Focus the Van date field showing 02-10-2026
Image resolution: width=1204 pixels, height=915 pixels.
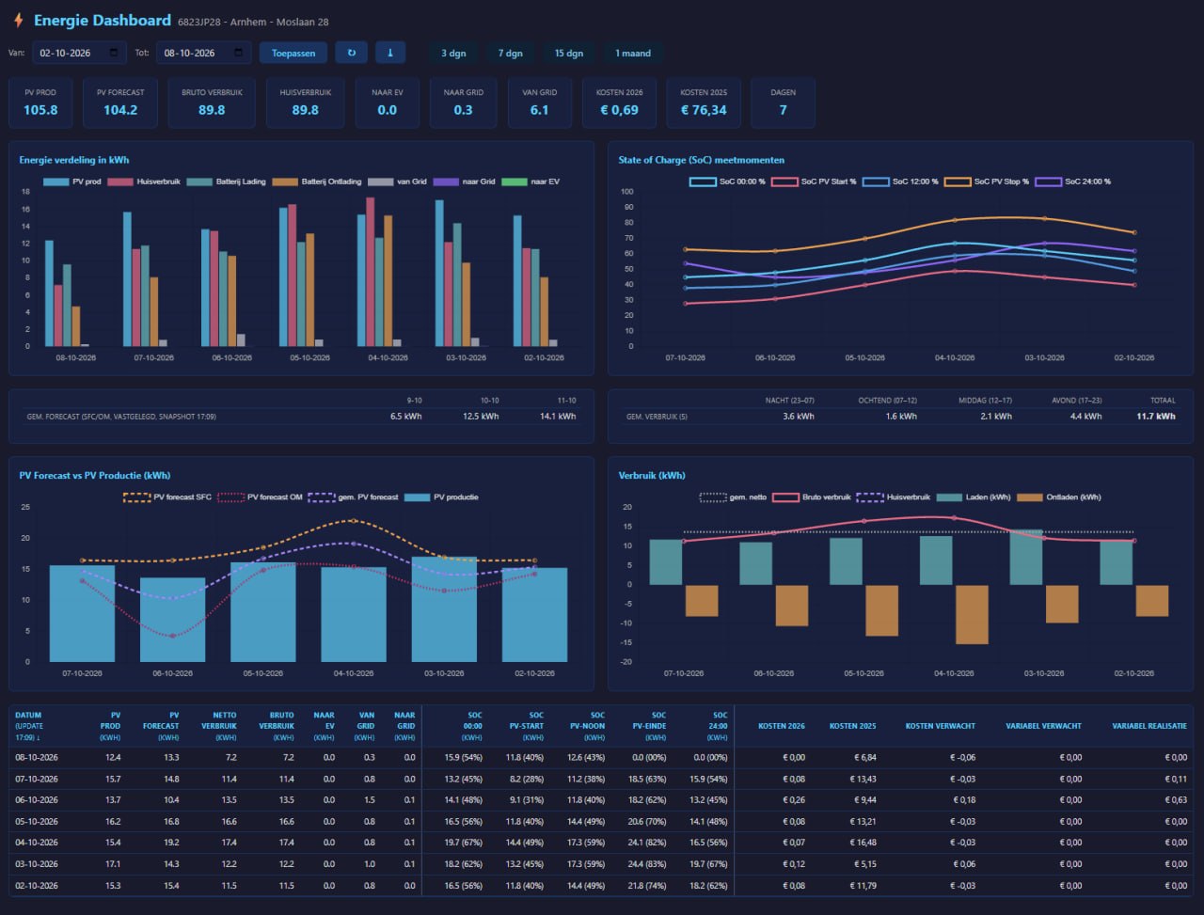point(79,53)
